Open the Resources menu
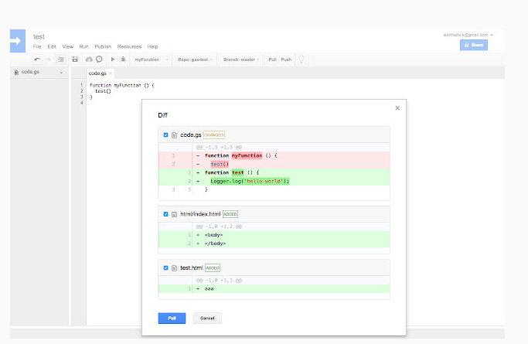This screenshot has height=344, width=528. (x=129, y=46)
